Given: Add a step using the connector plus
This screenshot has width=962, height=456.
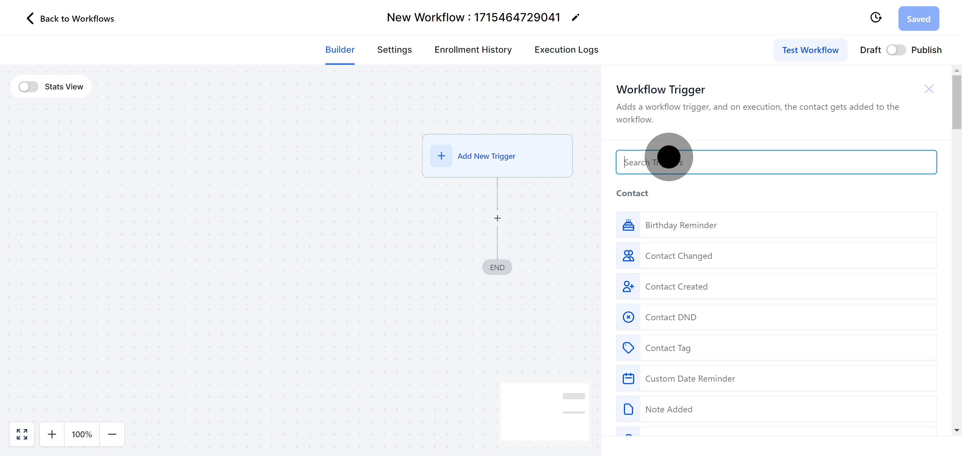Looking at the screenshot, I should click(x=497, y=218).
